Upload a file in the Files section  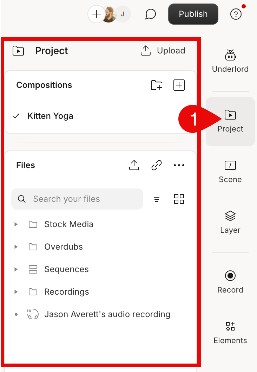[x=134, y=165]
